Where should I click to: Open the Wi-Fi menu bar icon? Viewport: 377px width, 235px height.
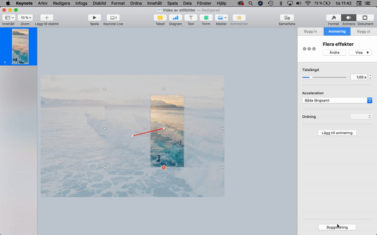click(308, 3)
